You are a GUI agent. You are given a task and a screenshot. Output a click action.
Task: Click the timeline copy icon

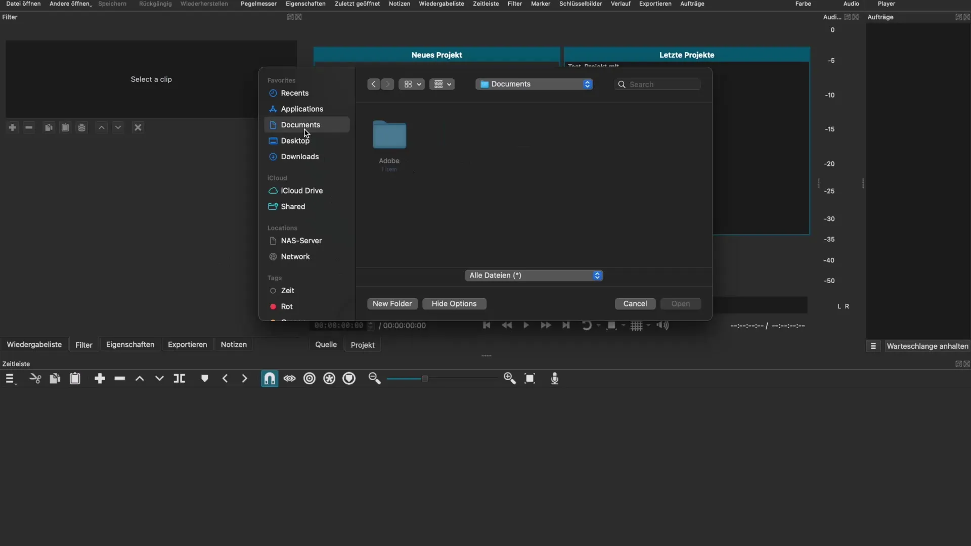point(55,379)
